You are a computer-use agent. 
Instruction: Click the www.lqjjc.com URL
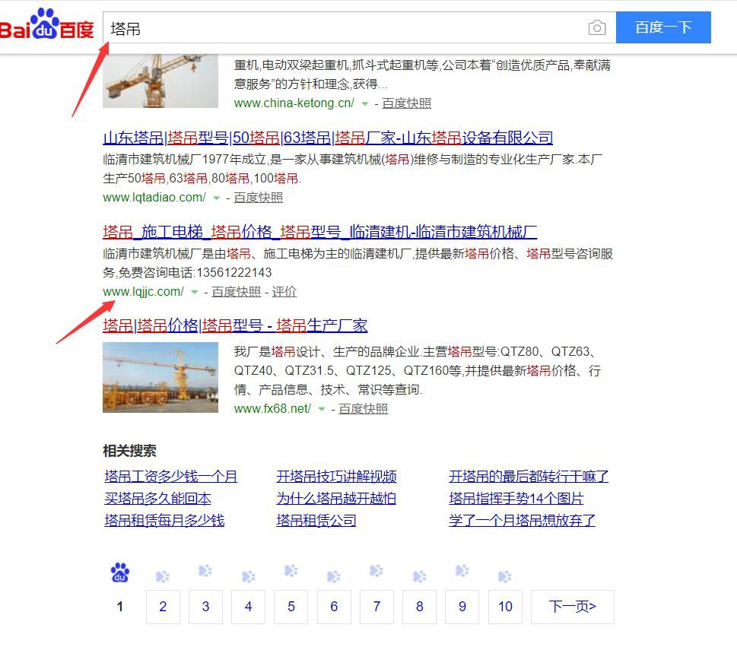[x=143, y=292]
